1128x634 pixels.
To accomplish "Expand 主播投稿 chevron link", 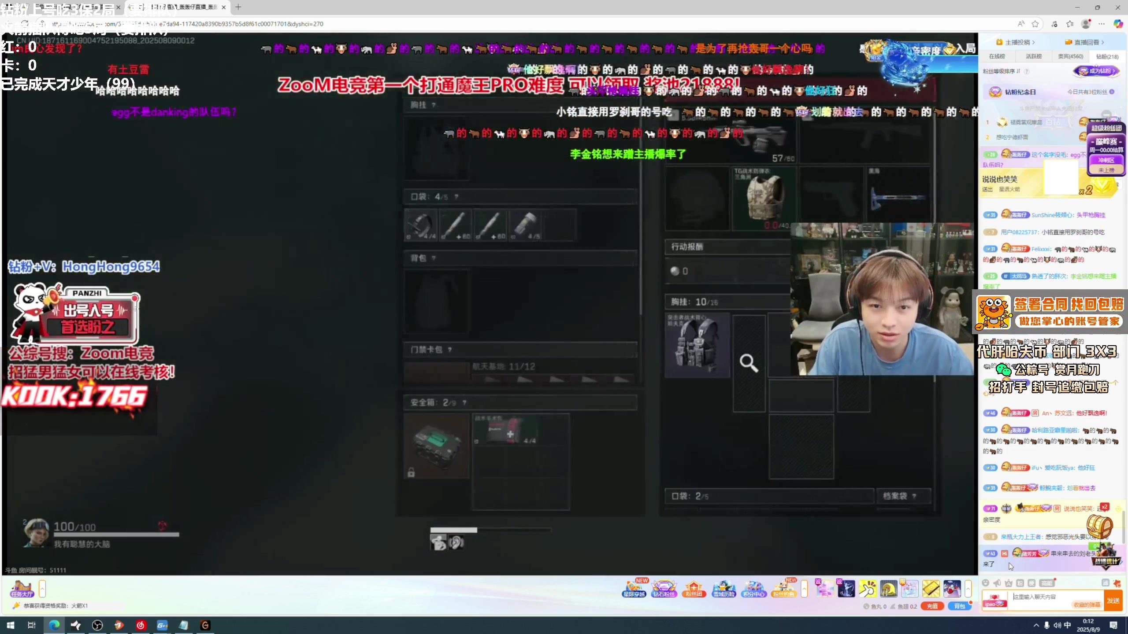I will (1015, 42).
